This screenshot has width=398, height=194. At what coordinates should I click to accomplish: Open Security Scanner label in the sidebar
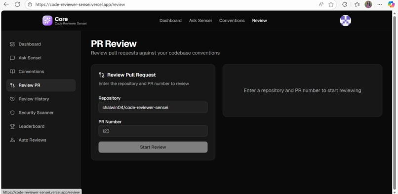tap(36, 113)
